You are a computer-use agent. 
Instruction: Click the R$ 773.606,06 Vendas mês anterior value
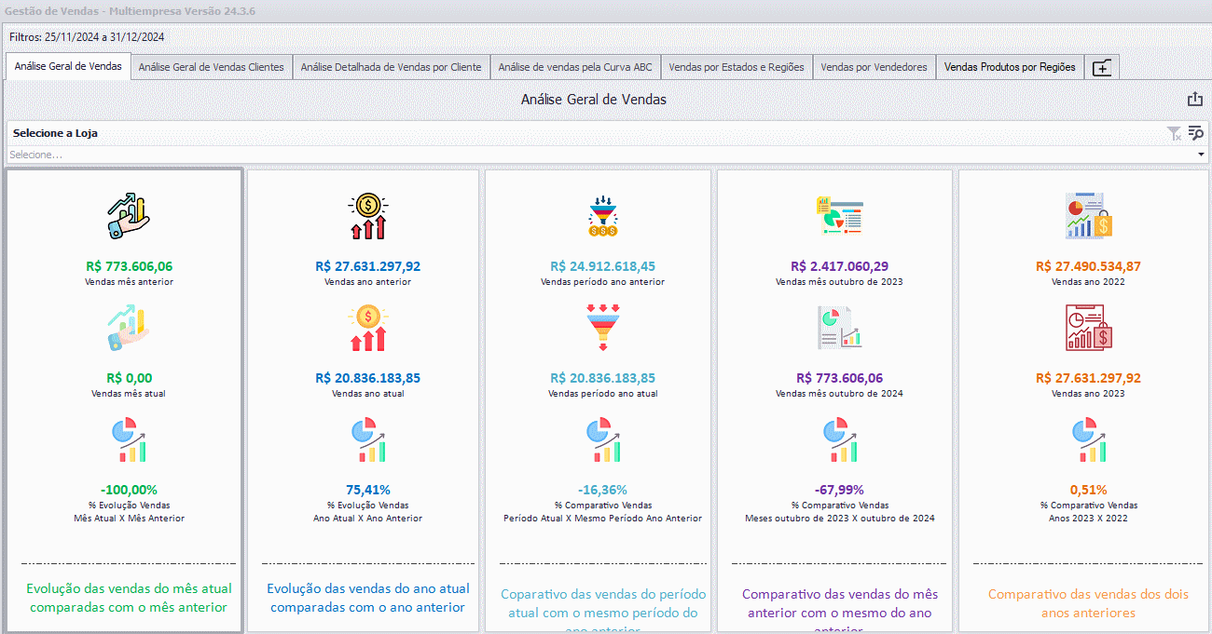coord(129,266)
